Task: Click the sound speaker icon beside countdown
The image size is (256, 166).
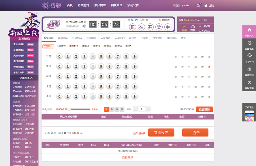Action: [x=84, y=26]
